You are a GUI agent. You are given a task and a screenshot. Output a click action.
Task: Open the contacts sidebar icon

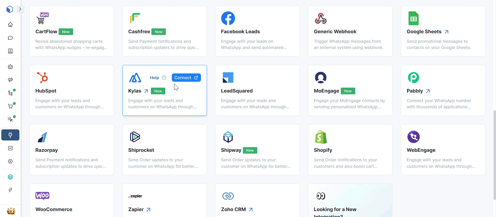coord(10,51)
